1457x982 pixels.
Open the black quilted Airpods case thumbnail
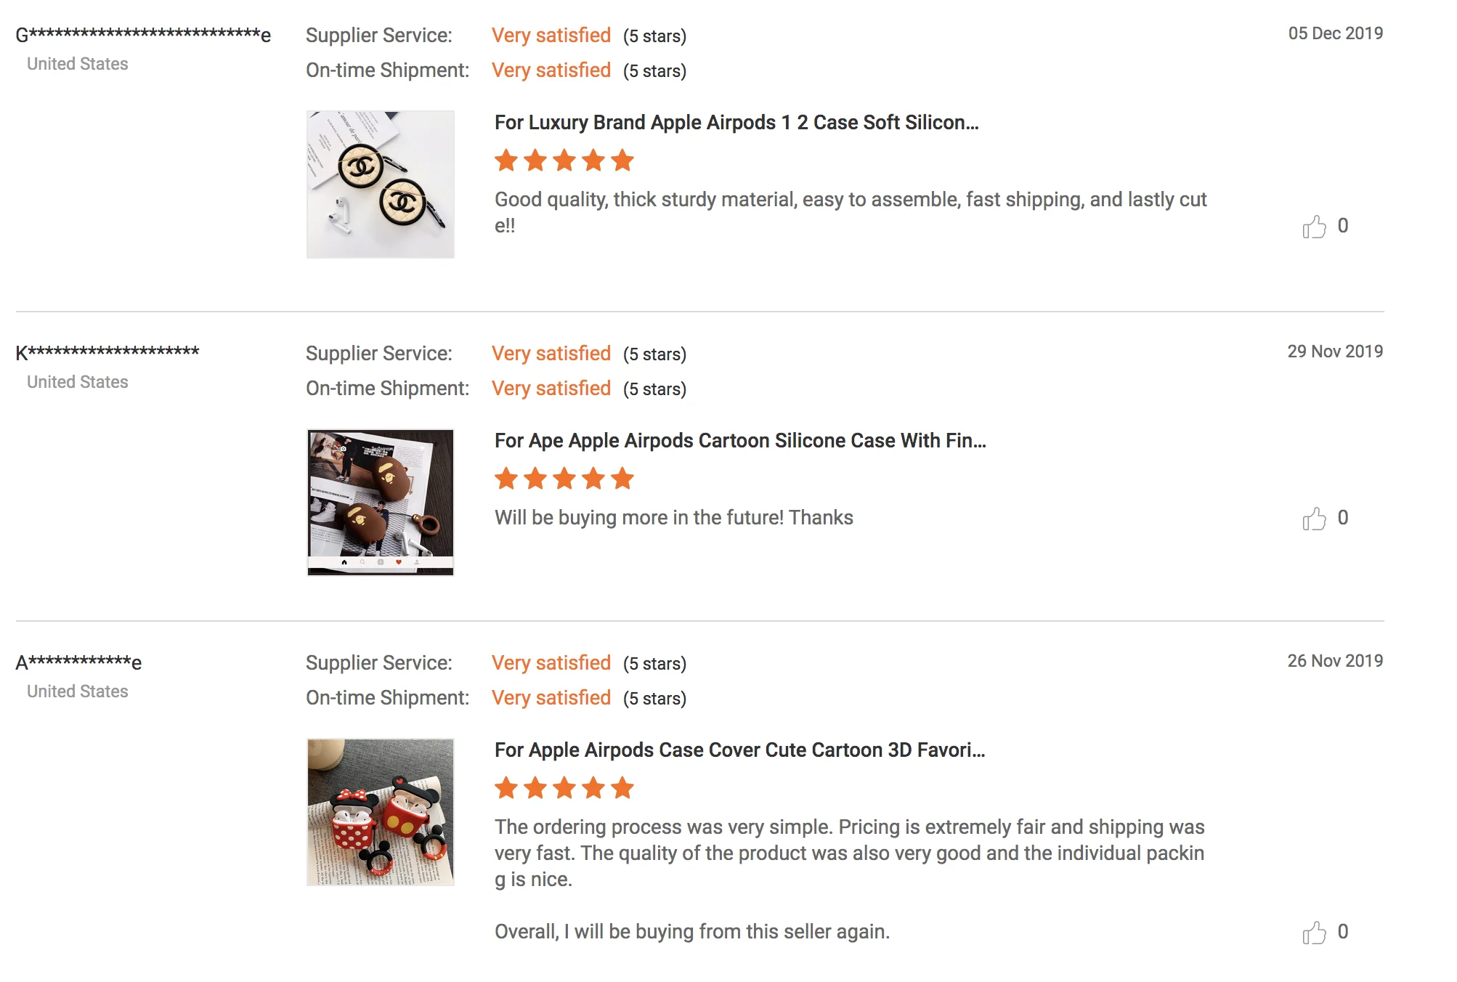click(x=381, y=184)
